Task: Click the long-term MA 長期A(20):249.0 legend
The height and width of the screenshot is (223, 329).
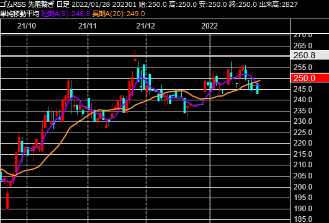Action: pyautogui.click(x=119, y=14)
